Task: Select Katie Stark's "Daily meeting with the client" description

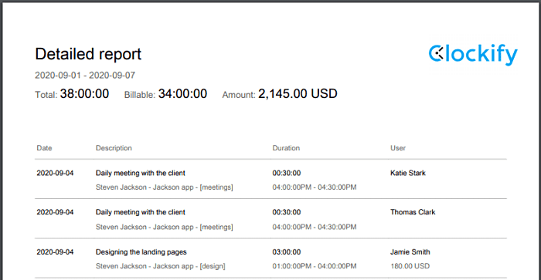Action: coord(141,173)
